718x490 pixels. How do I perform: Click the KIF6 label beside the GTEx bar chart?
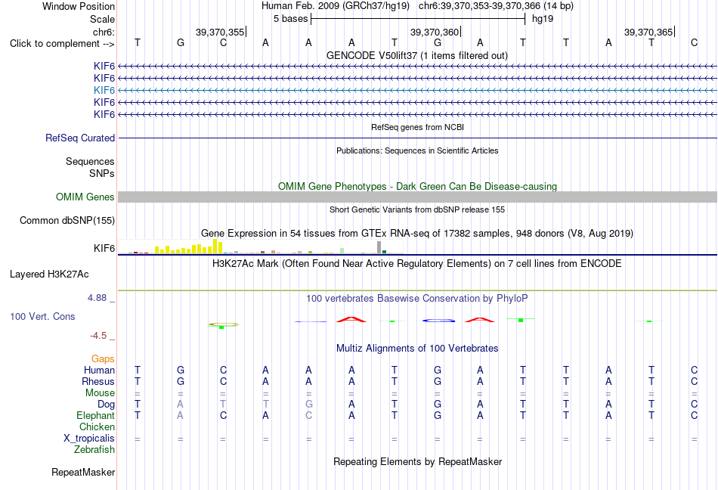point(104,248)
